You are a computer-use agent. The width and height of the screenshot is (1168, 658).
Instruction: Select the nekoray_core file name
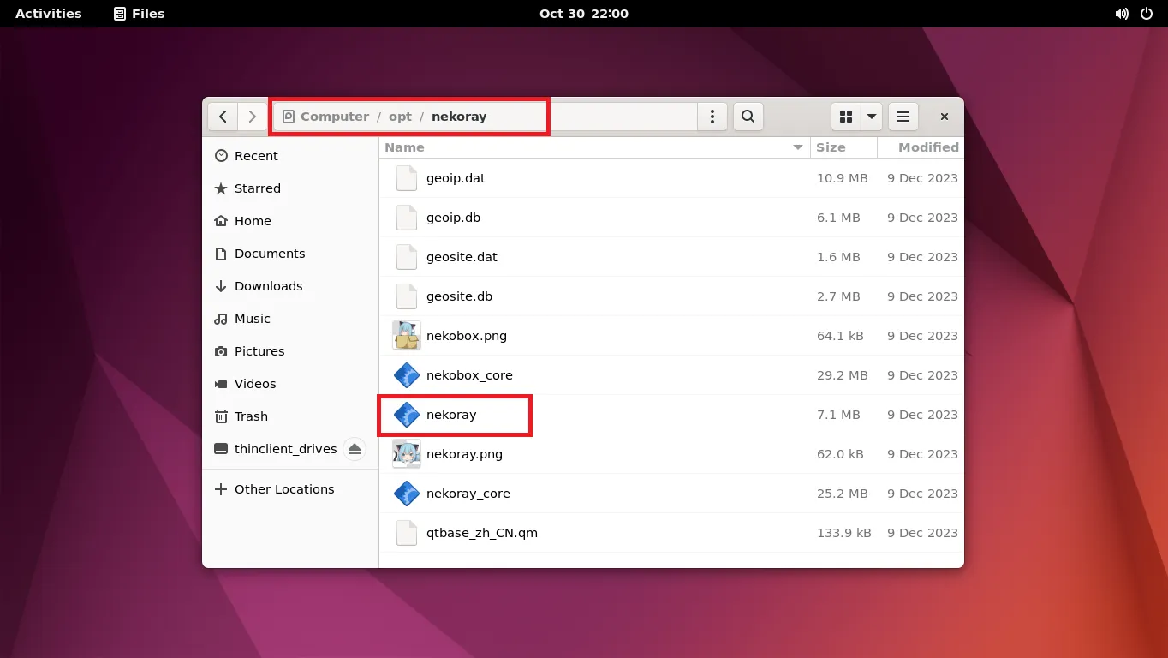[x=468, y=493]
